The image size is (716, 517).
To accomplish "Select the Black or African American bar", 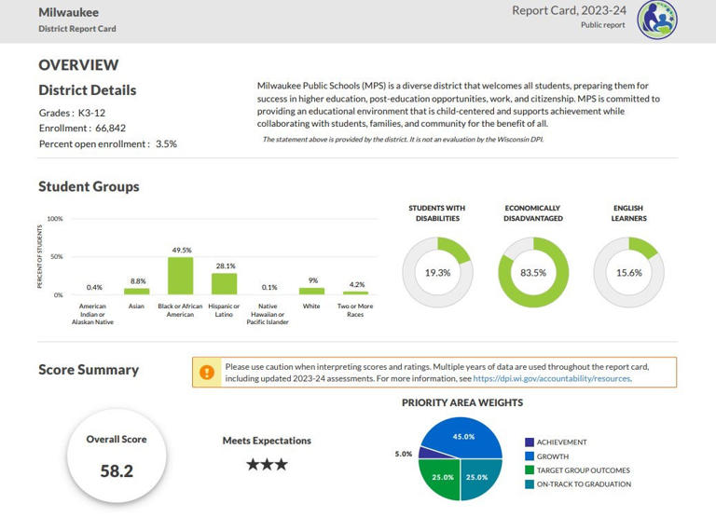I will (x=180, y=276).
